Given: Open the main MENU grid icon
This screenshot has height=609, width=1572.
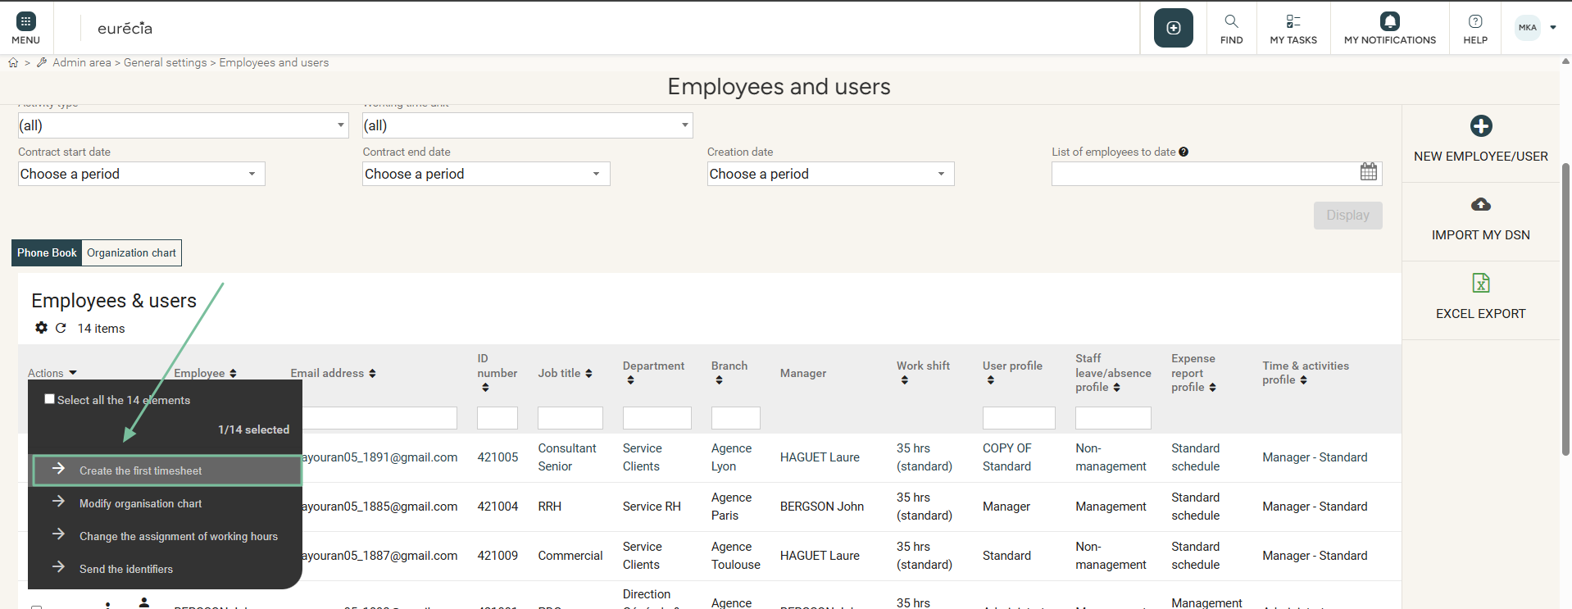Looking at the screenshot, I should (x=25, y=22).
